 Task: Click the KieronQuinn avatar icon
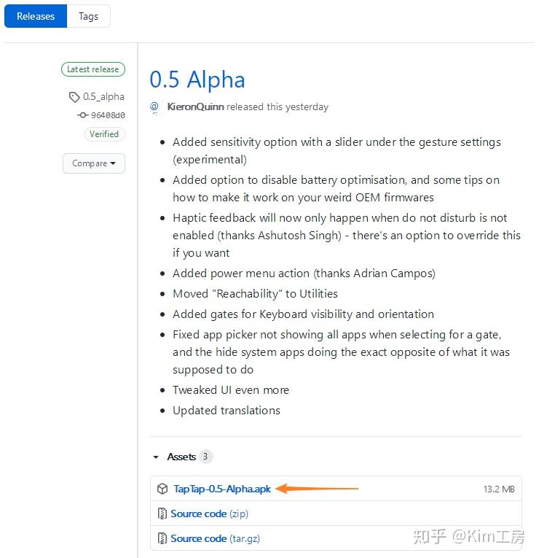click(154, 107)
